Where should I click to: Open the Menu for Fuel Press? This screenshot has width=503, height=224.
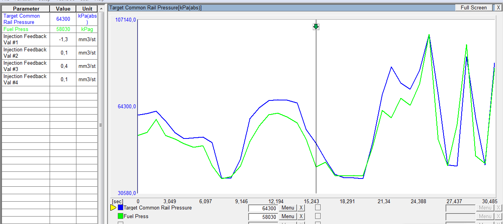(x=288, y=217)
